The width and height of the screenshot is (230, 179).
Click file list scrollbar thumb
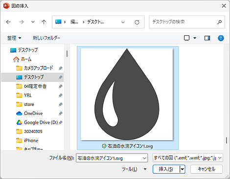[227, 140]
